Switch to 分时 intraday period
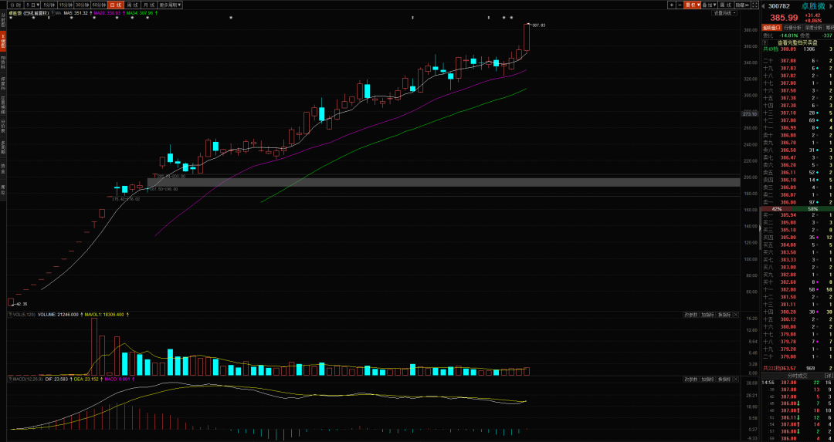 (x=16, y=5)
